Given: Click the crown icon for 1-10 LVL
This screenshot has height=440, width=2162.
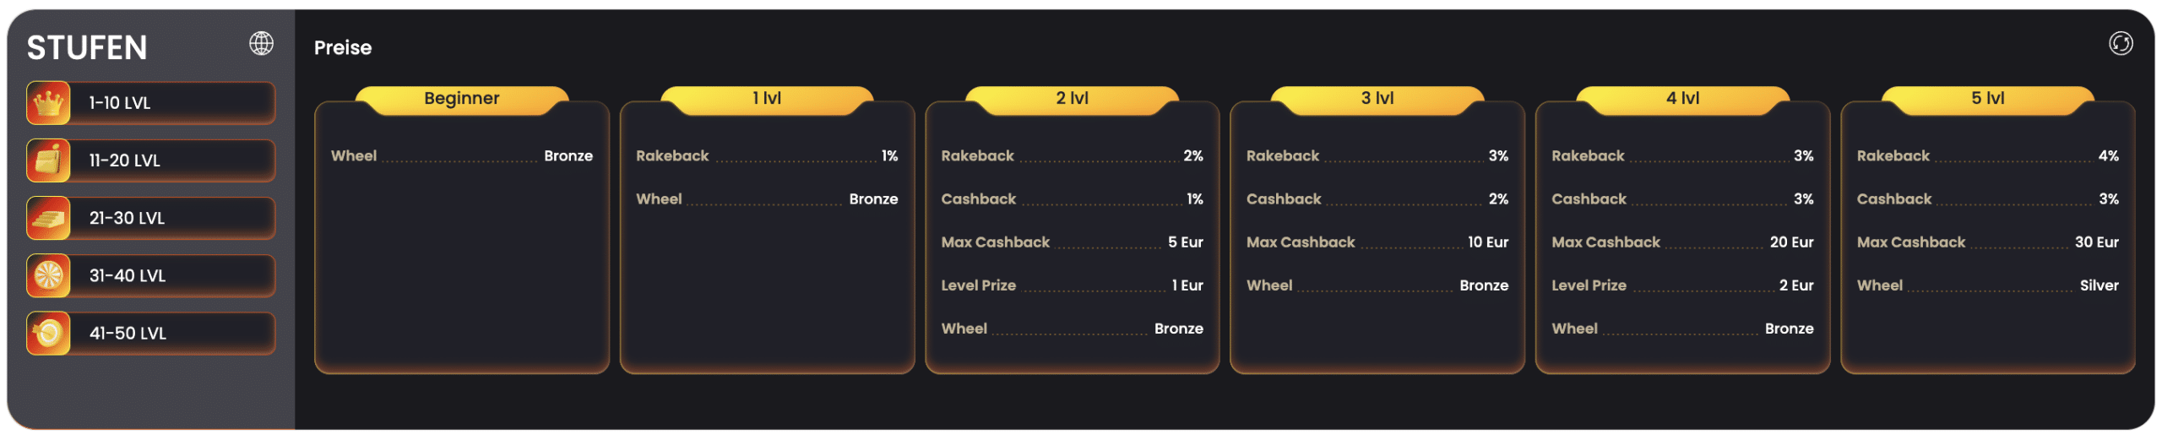Looking at the screenshot, I should click(48, 103).
